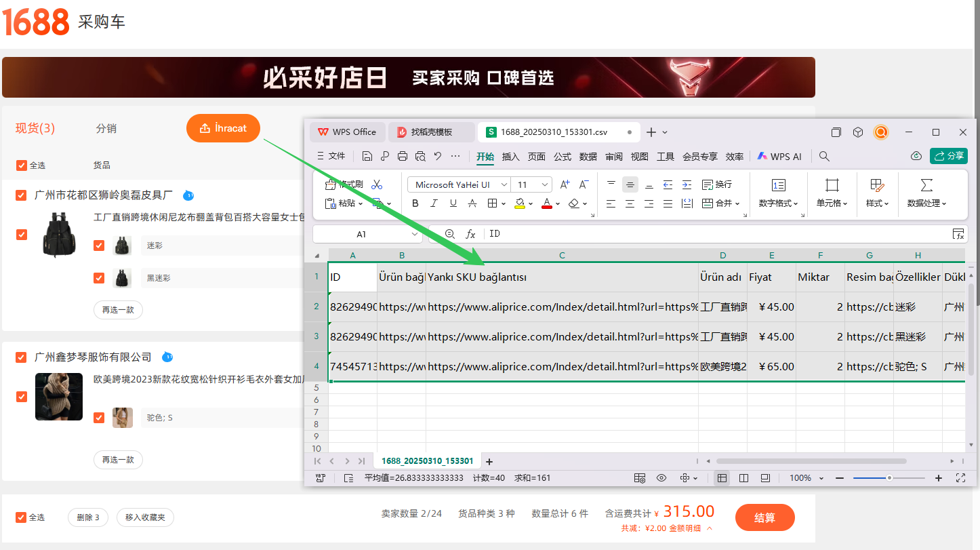Click the decrease indent icon
This screenshot has width=980, height=550.
coord(668,184)
